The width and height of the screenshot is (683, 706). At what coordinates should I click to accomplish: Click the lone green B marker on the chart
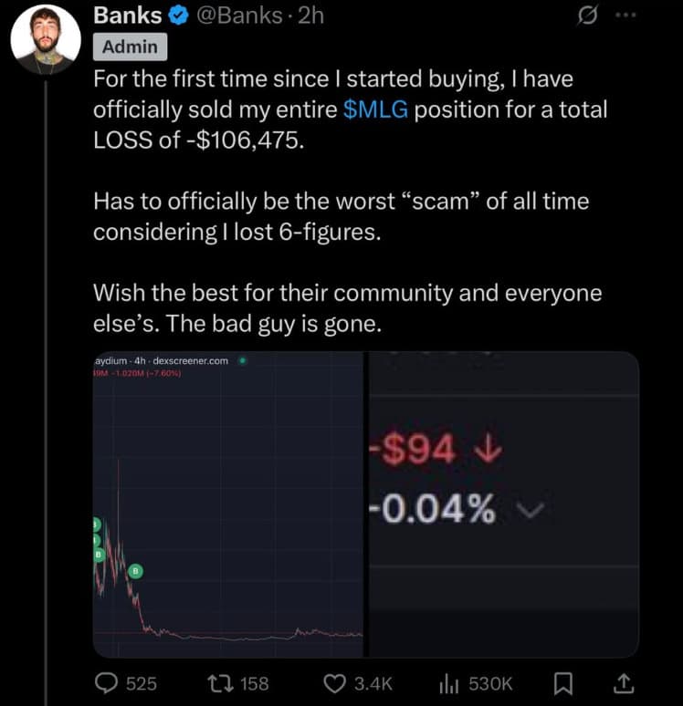136,571
